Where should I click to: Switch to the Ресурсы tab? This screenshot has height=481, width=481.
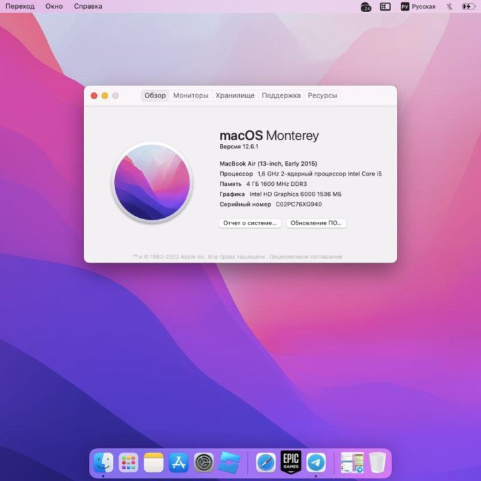tap(322, 96)
